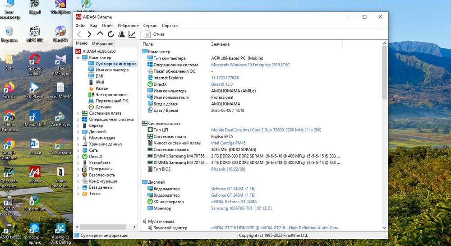Select the Устройства tree item

coord(97,162)
